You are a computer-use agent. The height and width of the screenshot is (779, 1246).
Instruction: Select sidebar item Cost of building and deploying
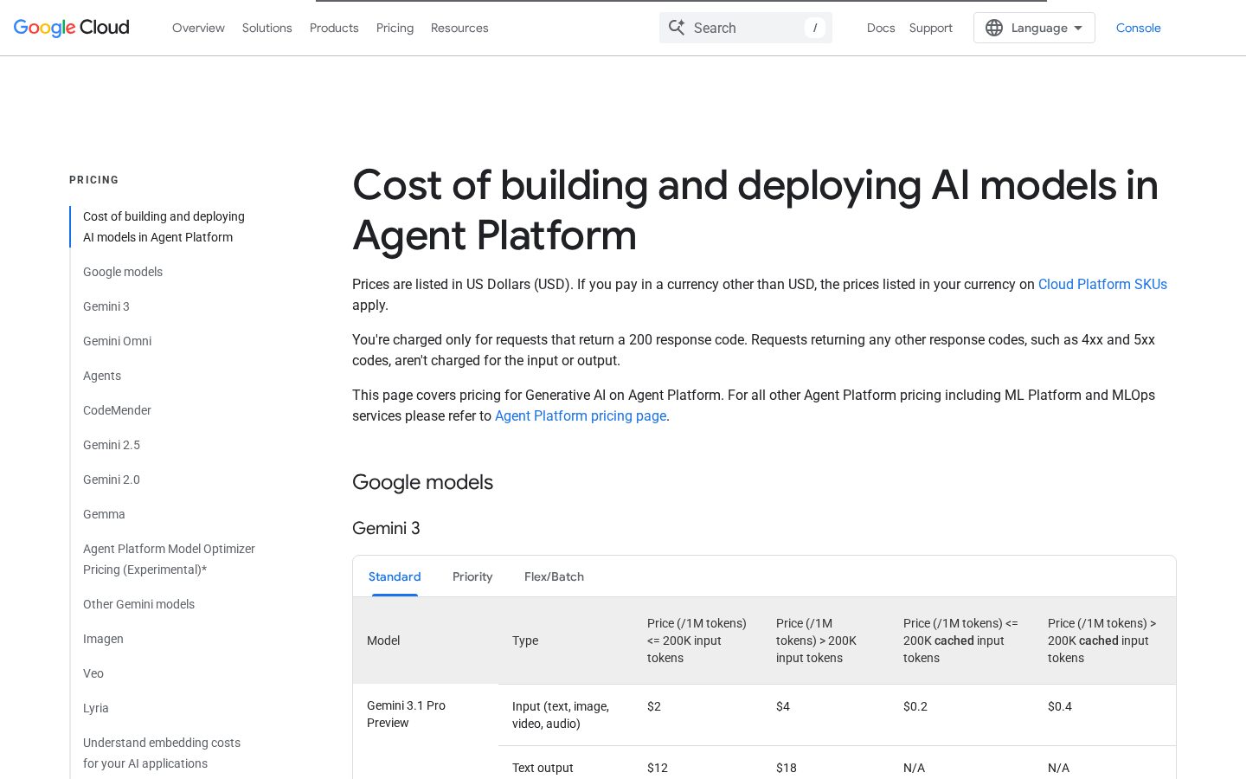coord(164,227)
